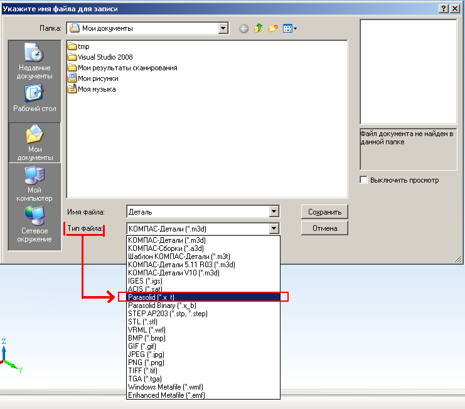Select Мои документы in places bar

coord(35,142)
